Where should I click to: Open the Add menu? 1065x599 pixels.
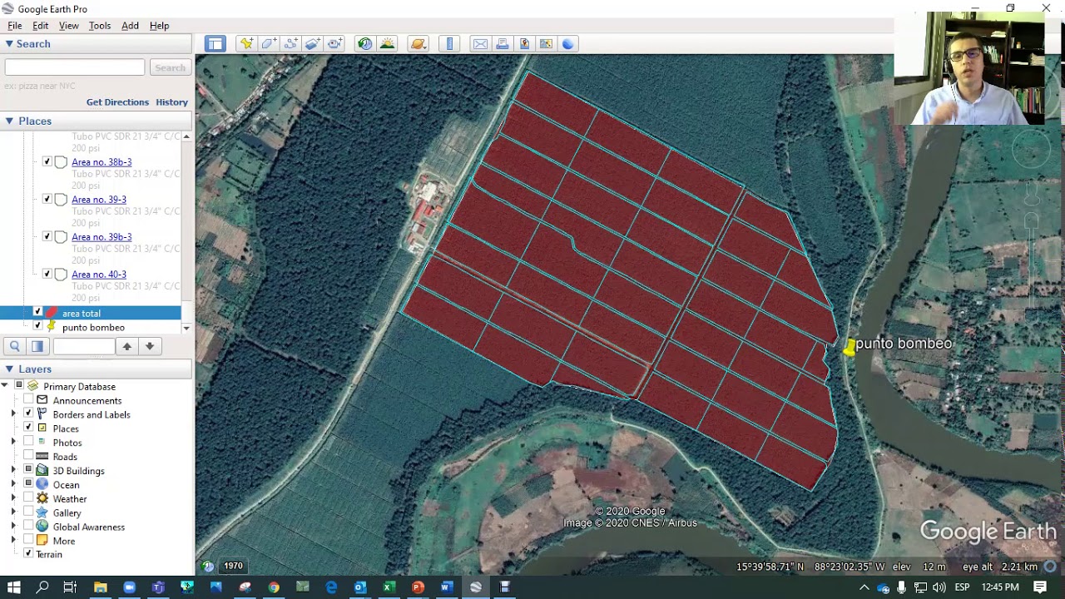[x=130, y=26]
